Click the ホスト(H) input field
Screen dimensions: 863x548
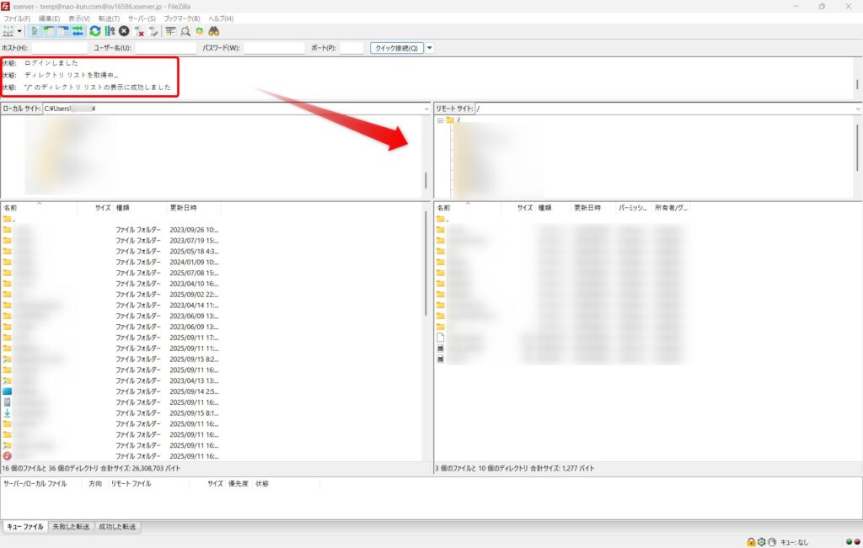[58, 48]
